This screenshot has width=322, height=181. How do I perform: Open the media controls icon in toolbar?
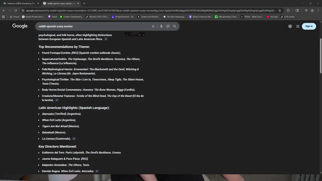306,11
